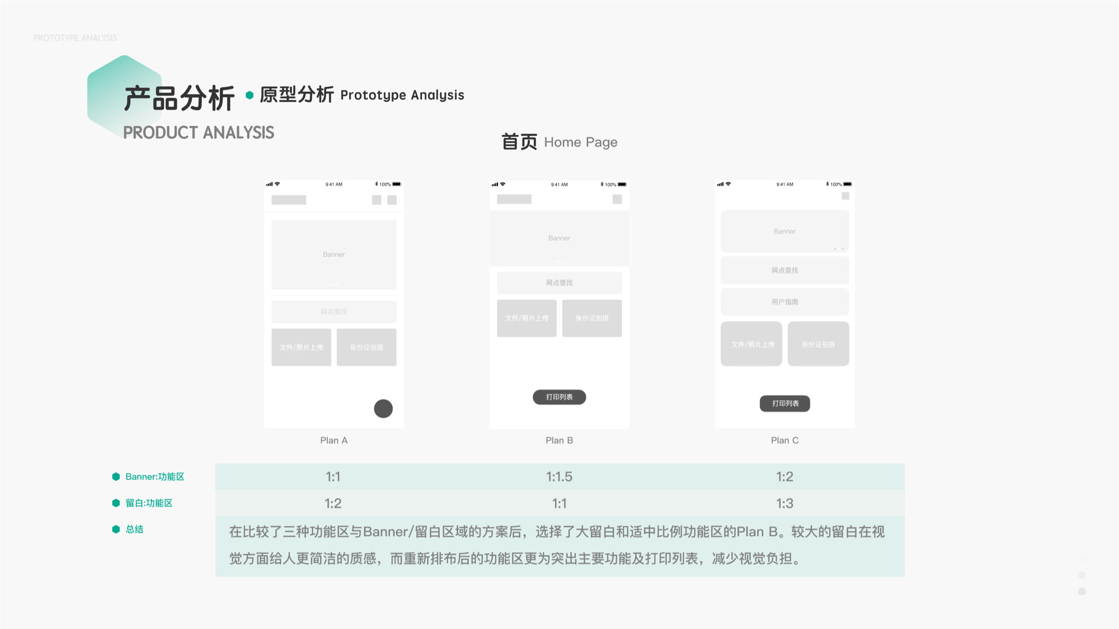Click the Banner card in Plan C

784,231
